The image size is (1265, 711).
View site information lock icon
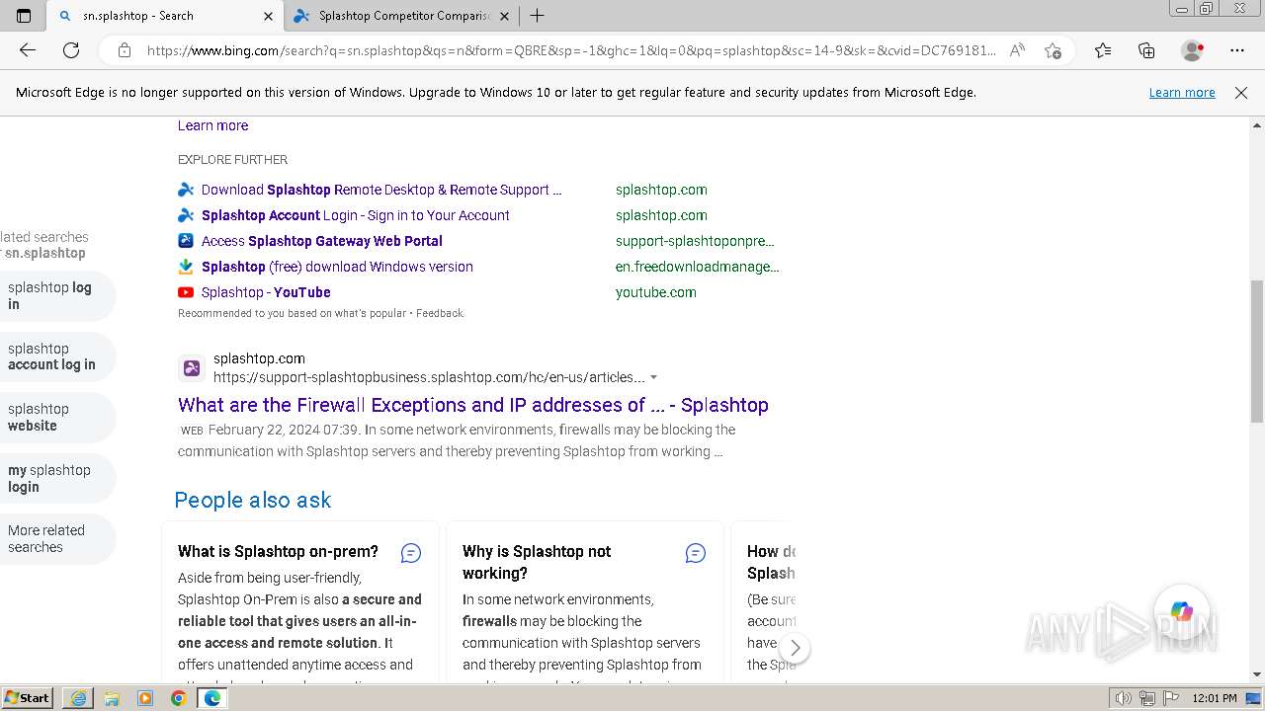coord(125,50)
